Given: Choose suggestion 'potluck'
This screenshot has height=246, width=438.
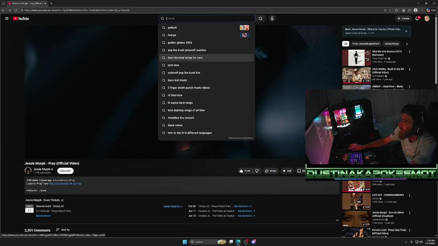Looking at the screenshot, I should (x=206, y=28).
